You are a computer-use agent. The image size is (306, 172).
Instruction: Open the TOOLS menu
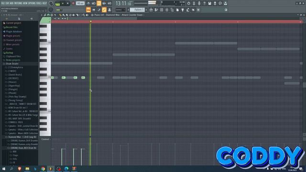39,3
